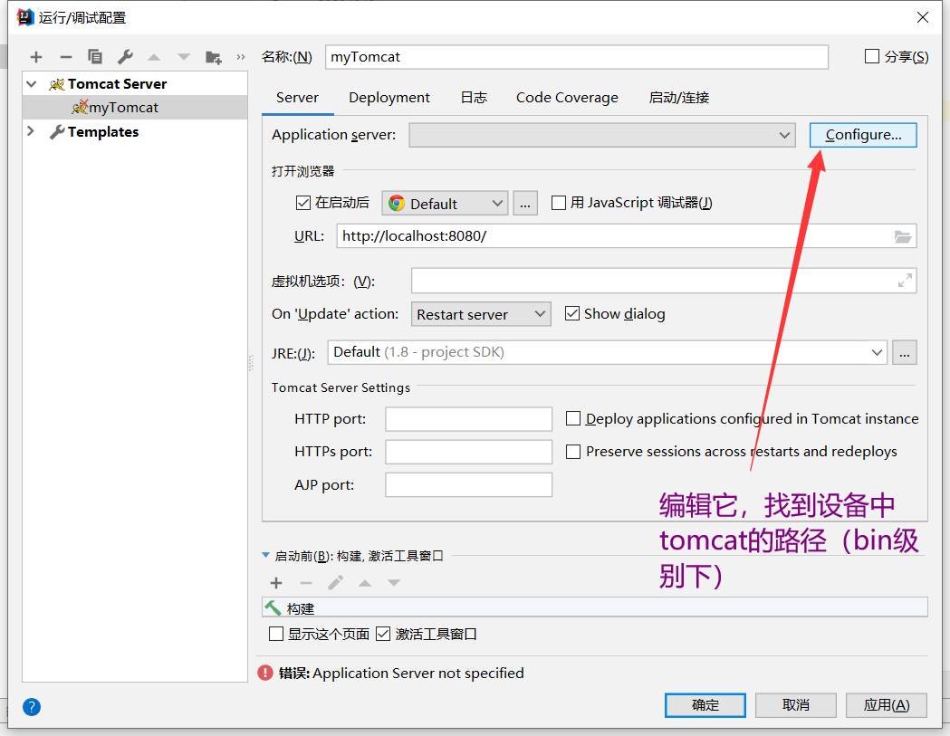
Task: Open the Default browser dropdown
Action: click(445, 203)
